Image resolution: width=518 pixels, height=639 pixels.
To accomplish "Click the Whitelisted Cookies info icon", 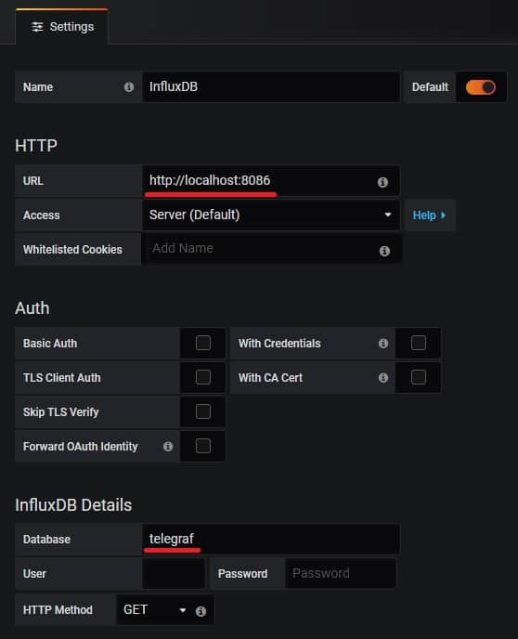I will pos(384,251).
